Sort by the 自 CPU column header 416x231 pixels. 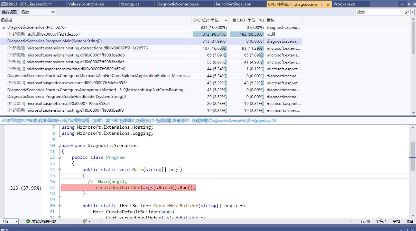(x=247, y=20)
